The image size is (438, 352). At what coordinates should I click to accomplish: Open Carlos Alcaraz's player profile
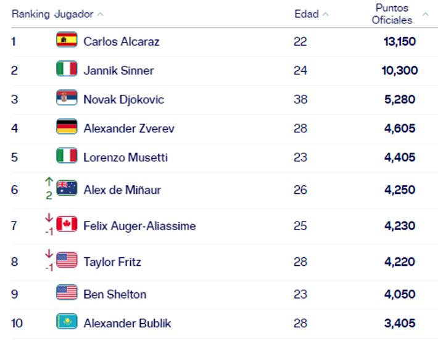(121, 41)
